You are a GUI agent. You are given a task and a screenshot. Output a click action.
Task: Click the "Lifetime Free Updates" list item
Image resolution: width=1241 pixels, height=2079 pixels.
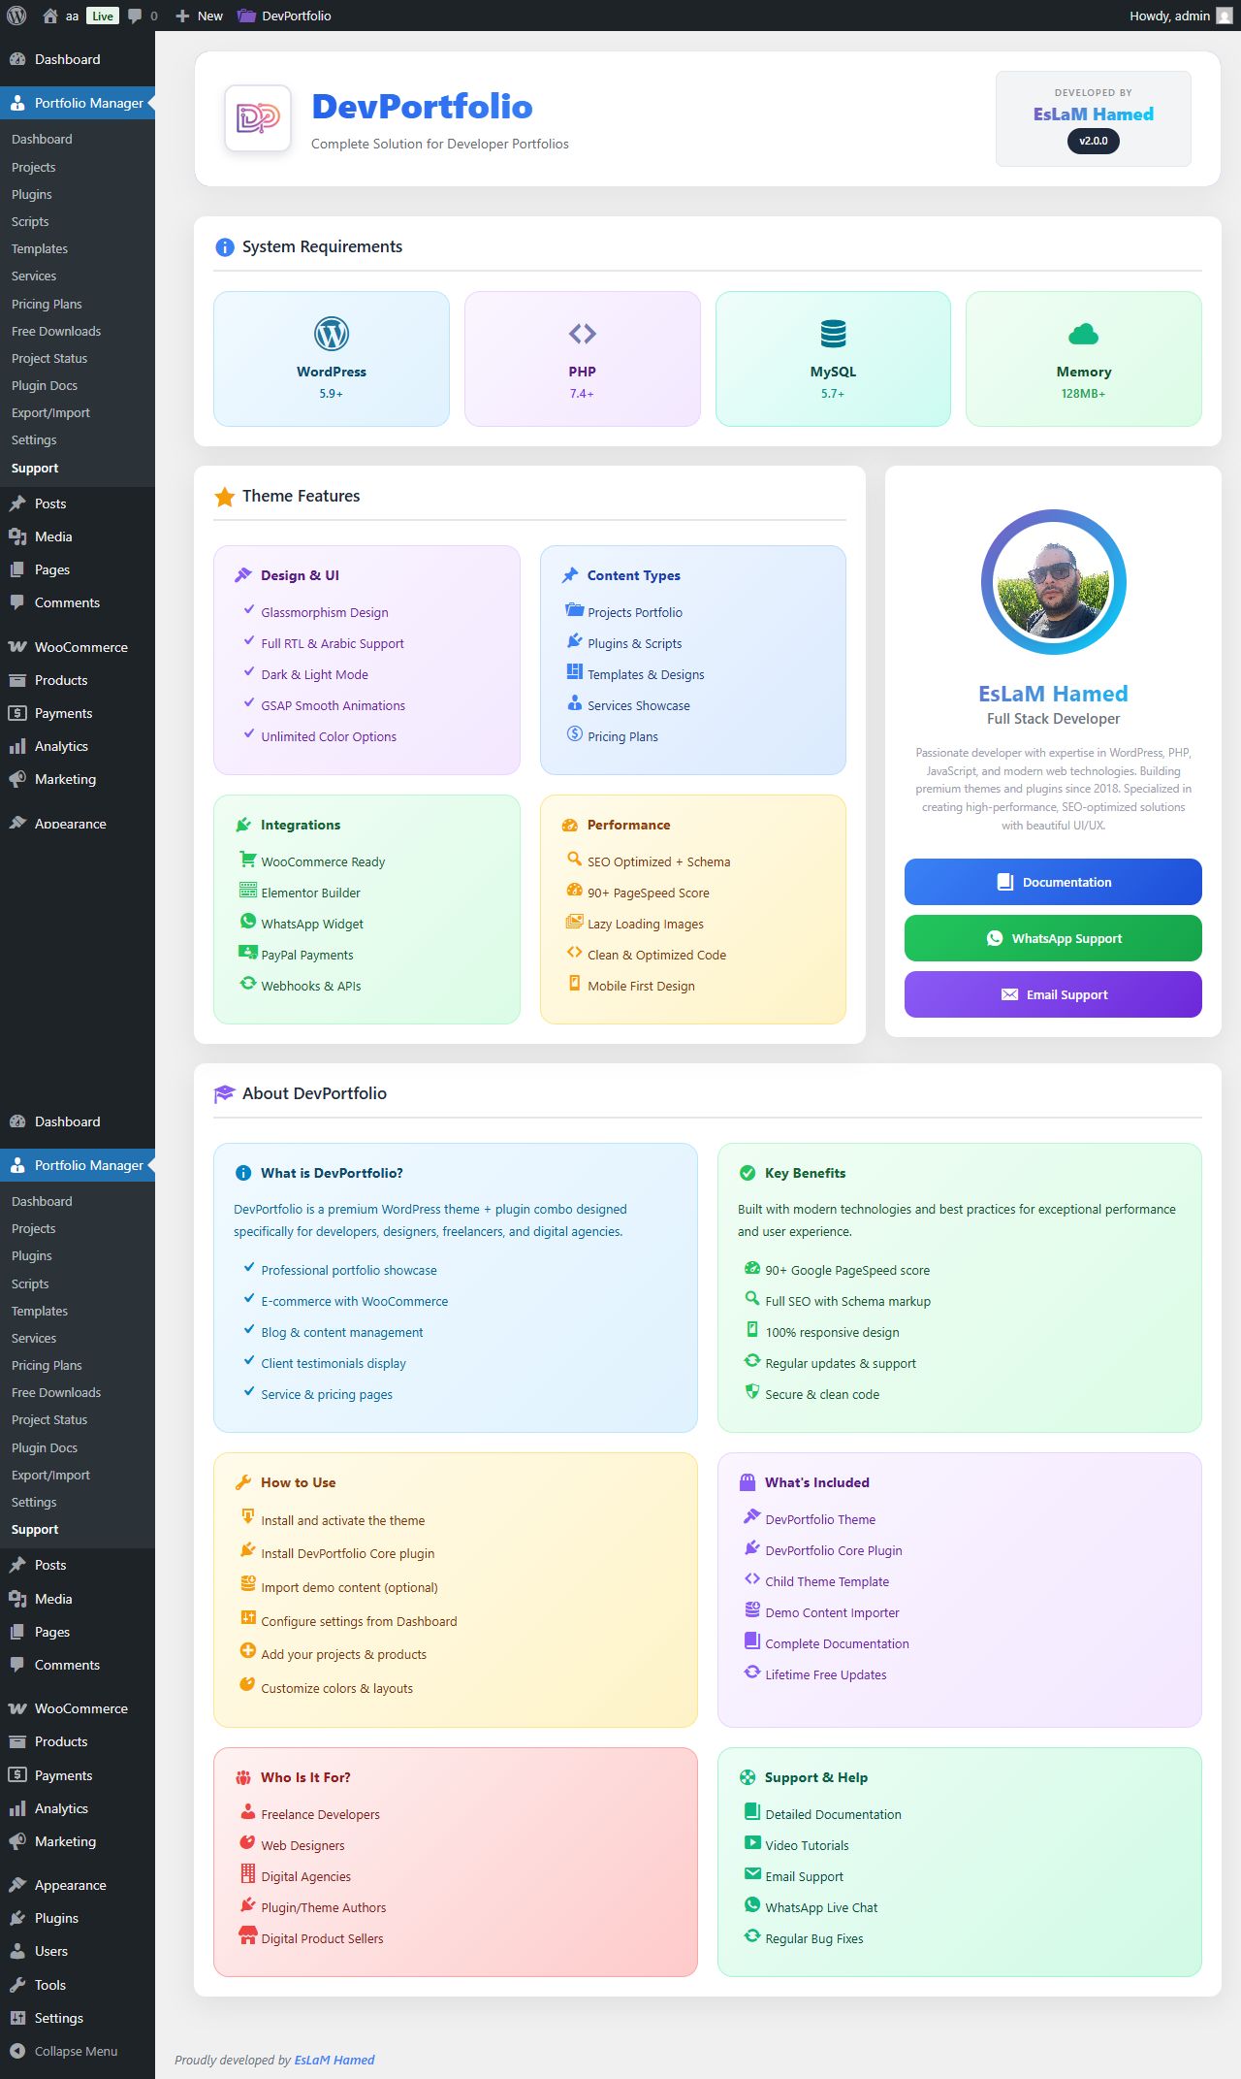click(826, 1674)
